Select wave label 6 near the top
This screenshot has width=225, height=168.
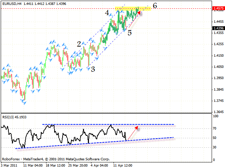[x=155, y=6]
